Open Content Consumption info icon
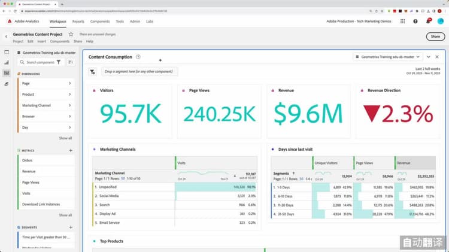This screenshot has height=252, width=449. [138, 57]
